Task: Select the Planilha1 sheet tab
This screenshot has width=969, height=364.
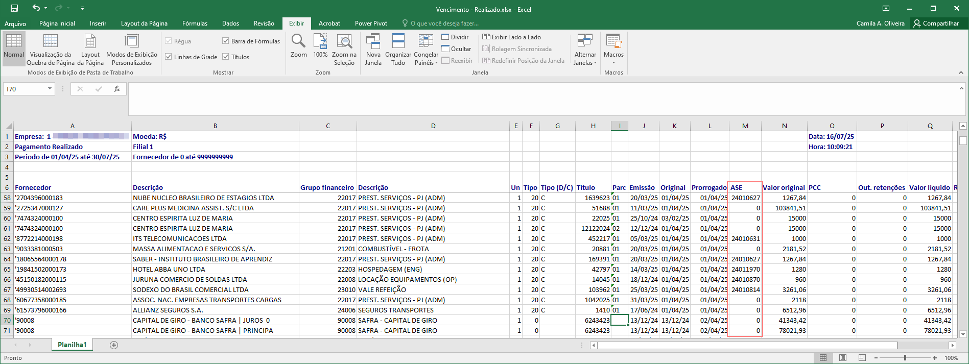Action: (x=72, y=345)
